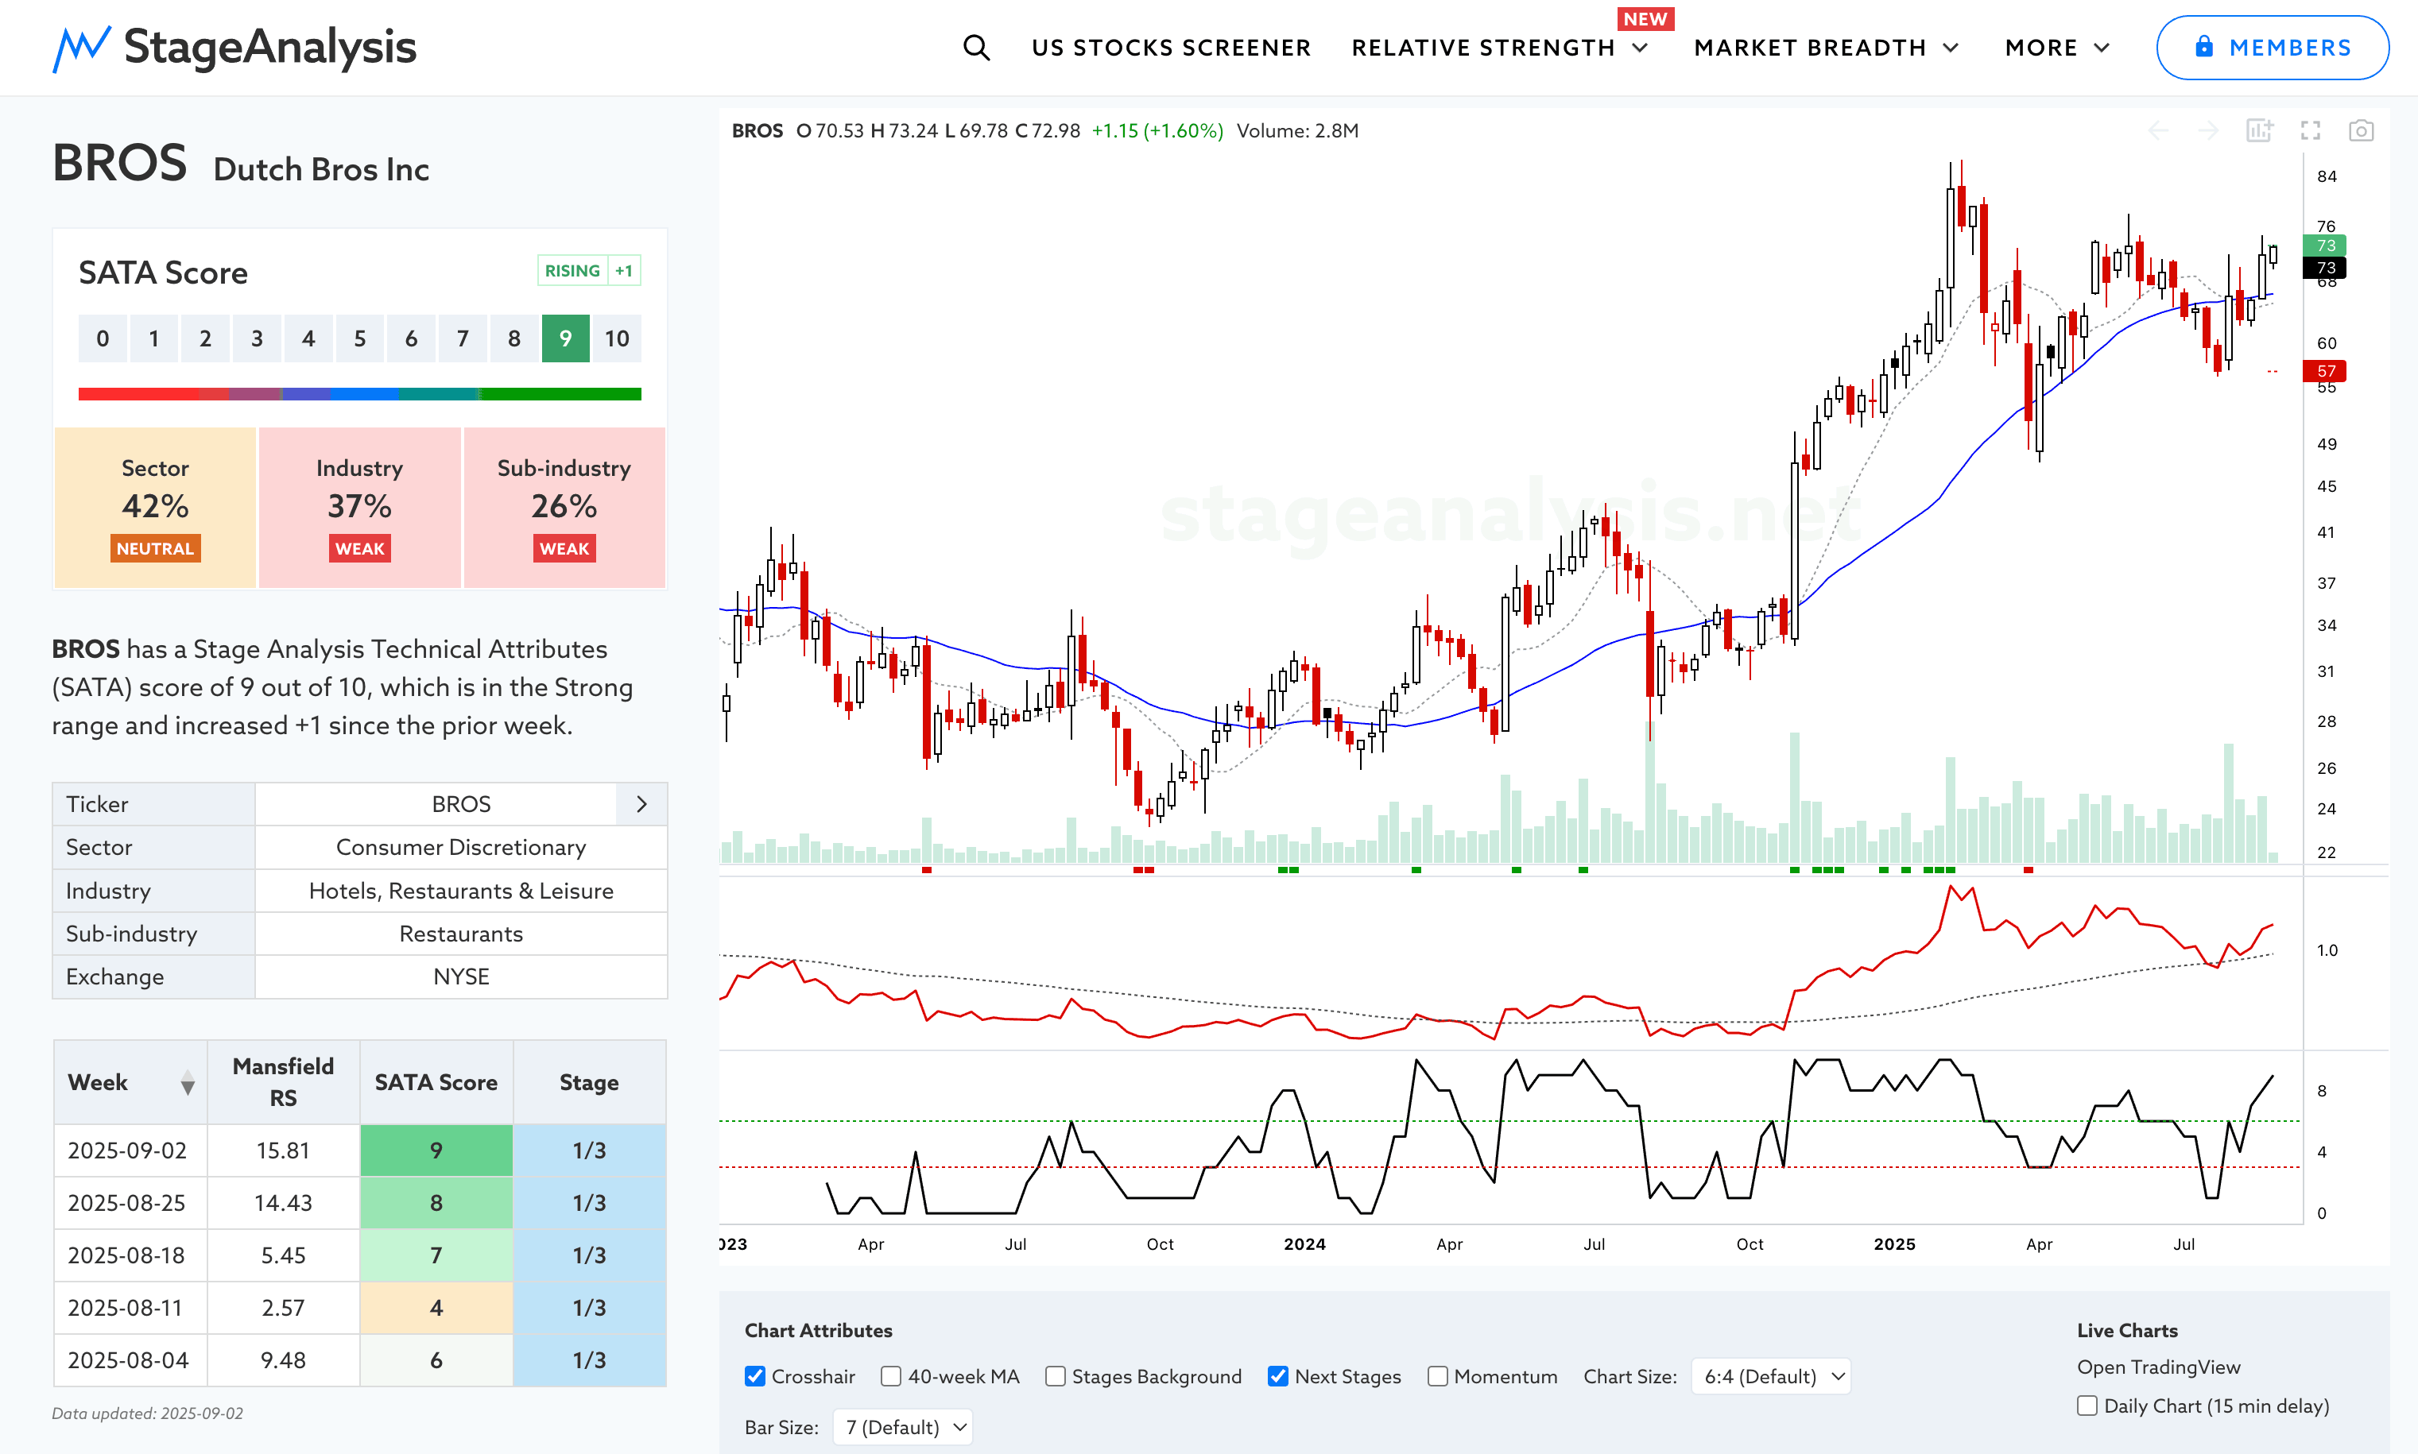Viewport: 2418px width, 1454px height.
Task: Click the Mansfield RS column header
Action: (283, 1083)
